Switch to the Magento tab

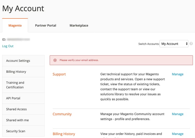(15, 25)
